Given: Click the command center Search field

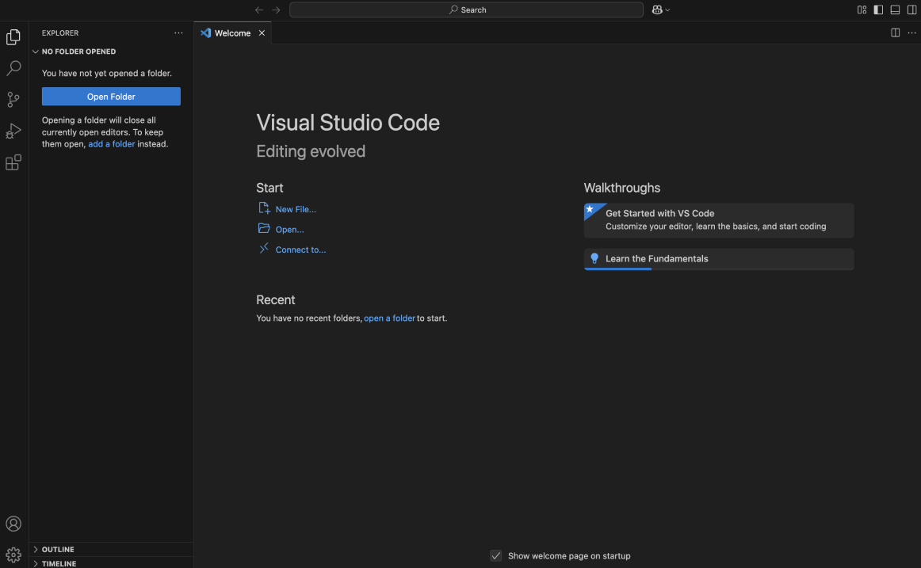Looking at the screenshot, I should tap(466, 10).
